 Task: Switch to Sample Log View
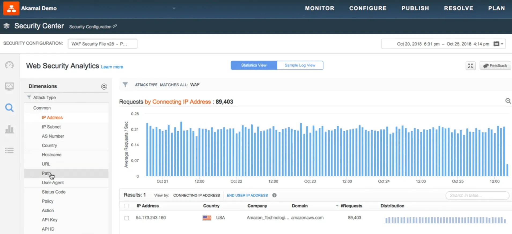coord(300,65)
